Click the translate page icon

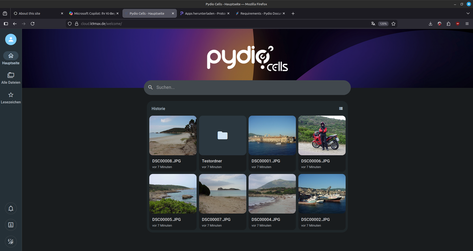tap(373, 24)
